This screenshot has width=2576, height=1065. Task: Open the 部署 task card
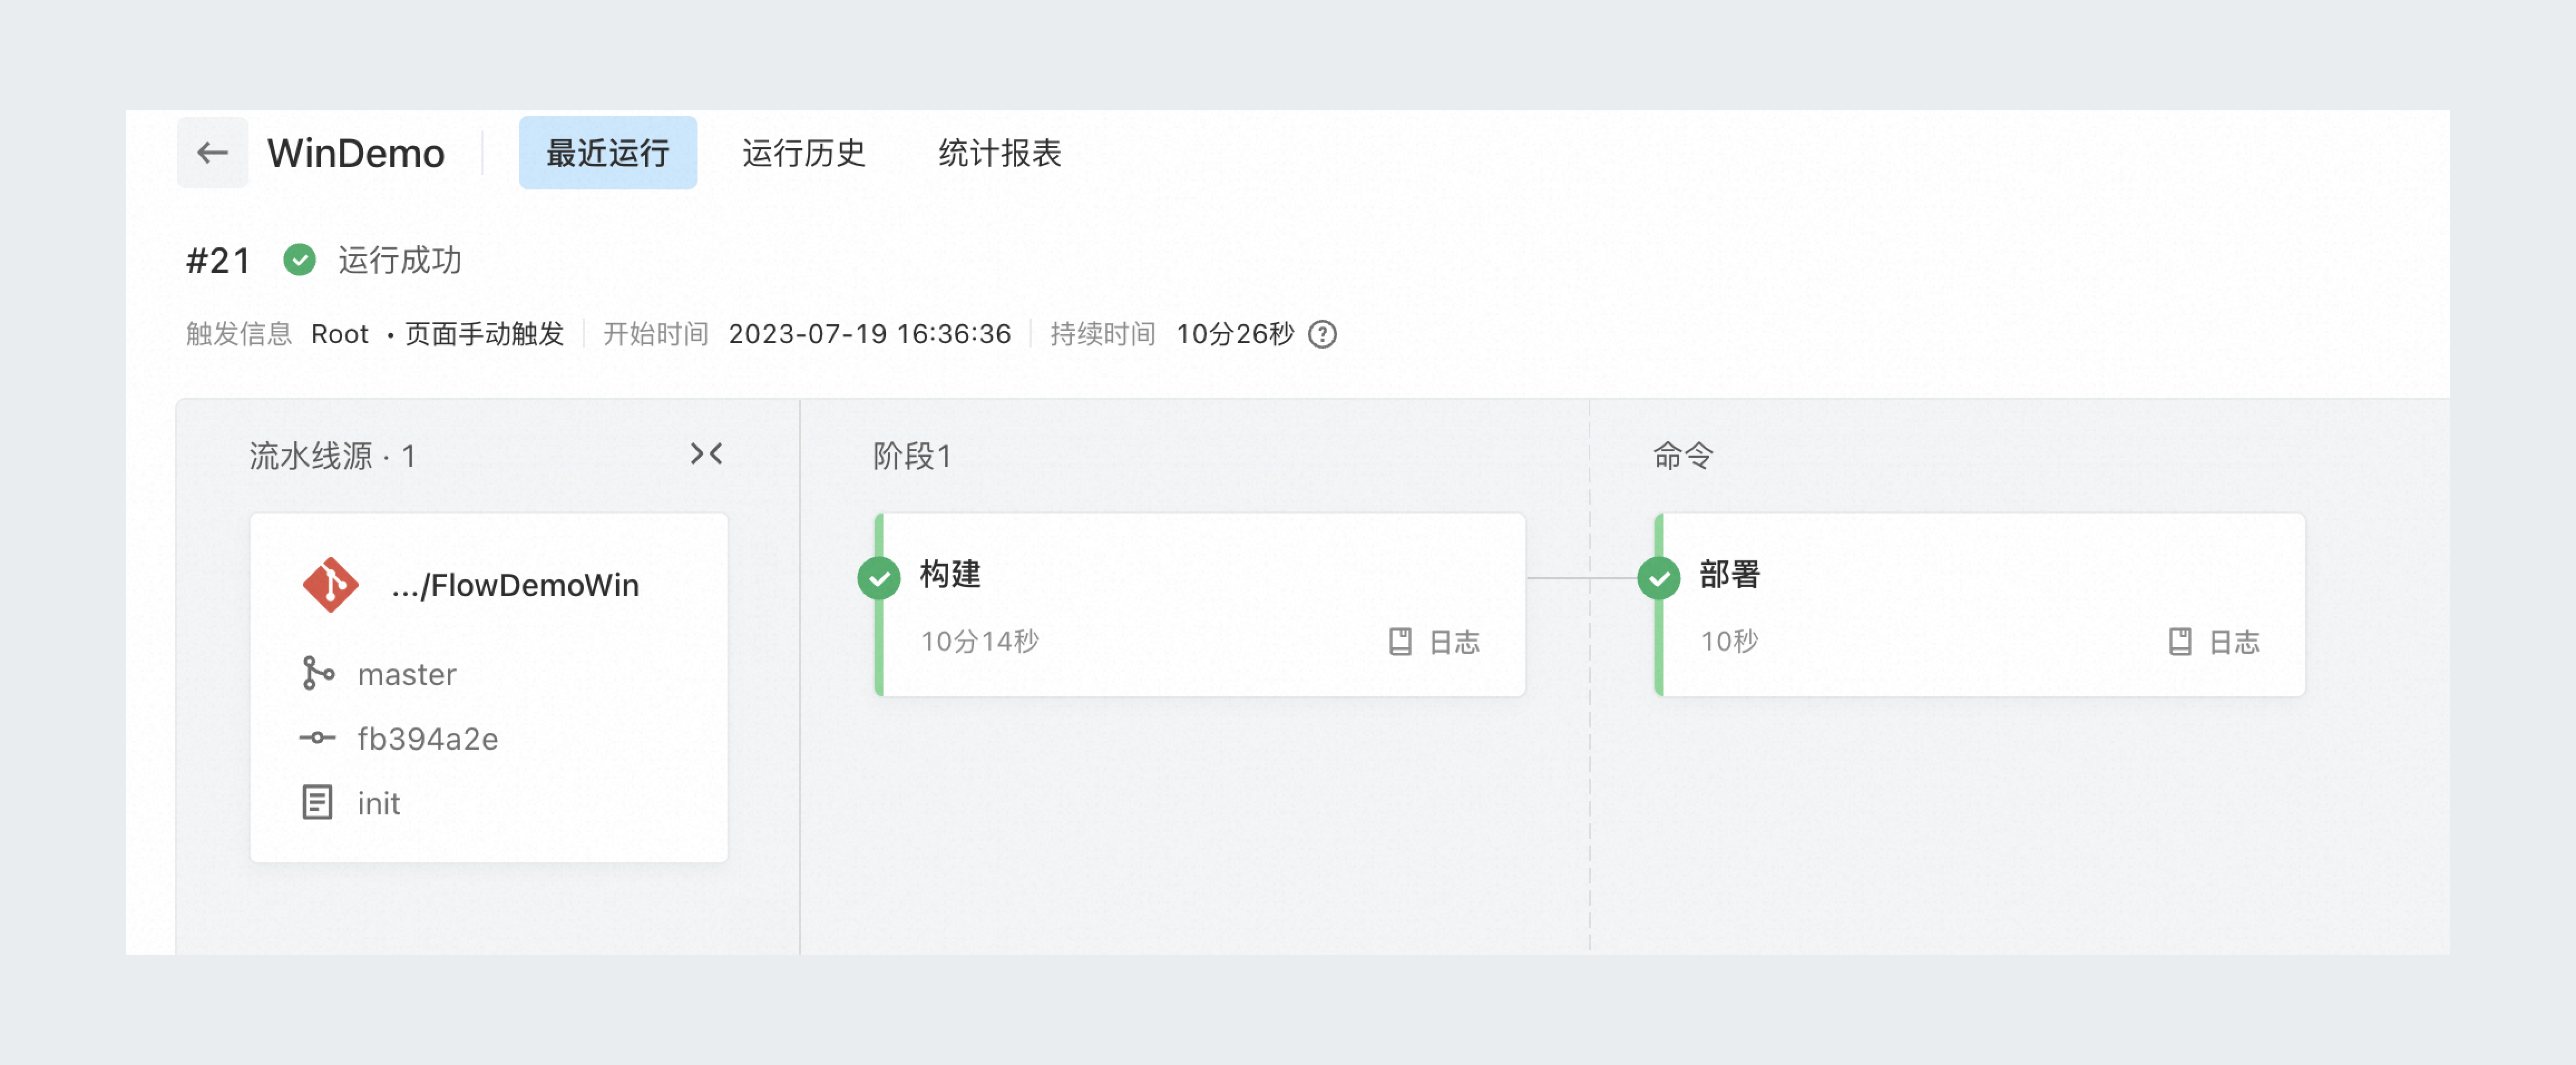pos(1979,605)
